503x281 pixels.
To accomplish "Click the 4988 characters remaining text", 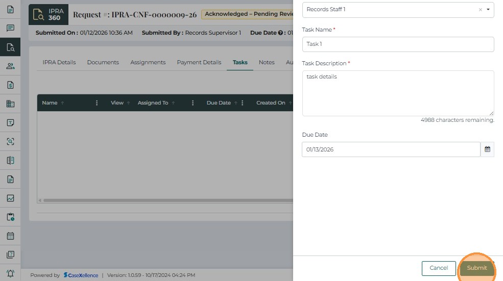I will point(458,120).
